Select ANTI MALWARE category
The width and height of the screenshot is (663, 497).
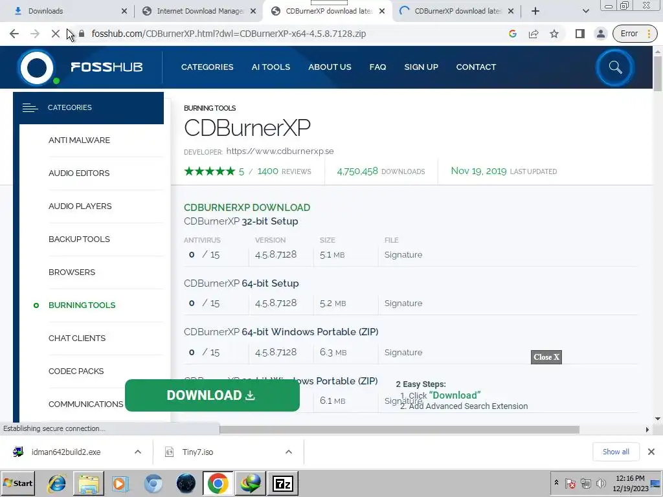[x=79, y=140]
